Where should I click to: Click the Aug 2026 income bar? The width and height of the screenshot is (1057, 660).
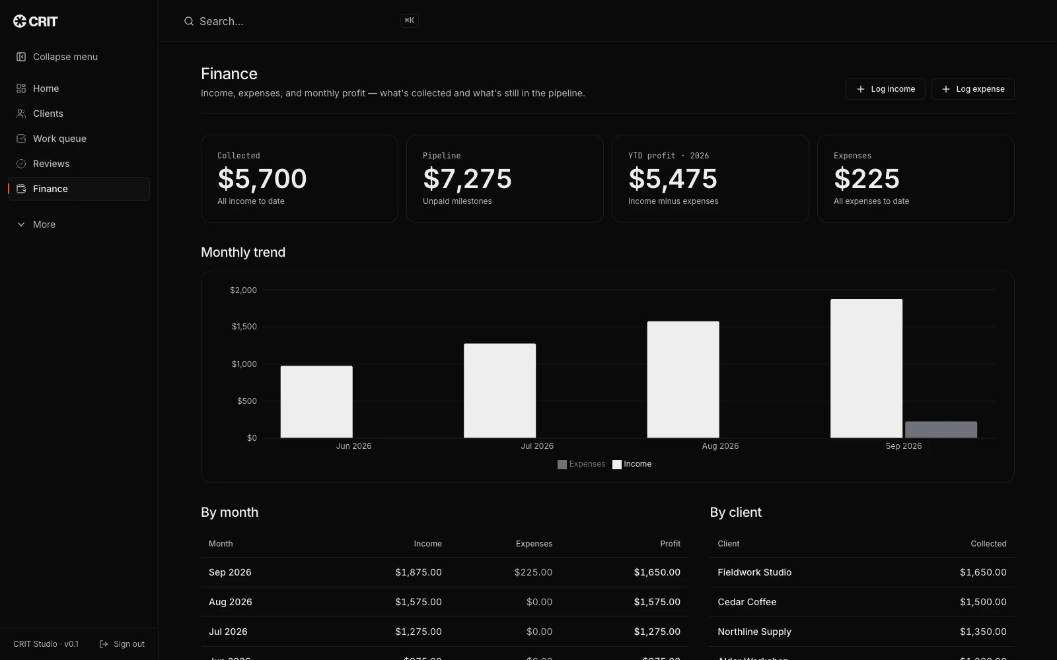click(683, 379)
